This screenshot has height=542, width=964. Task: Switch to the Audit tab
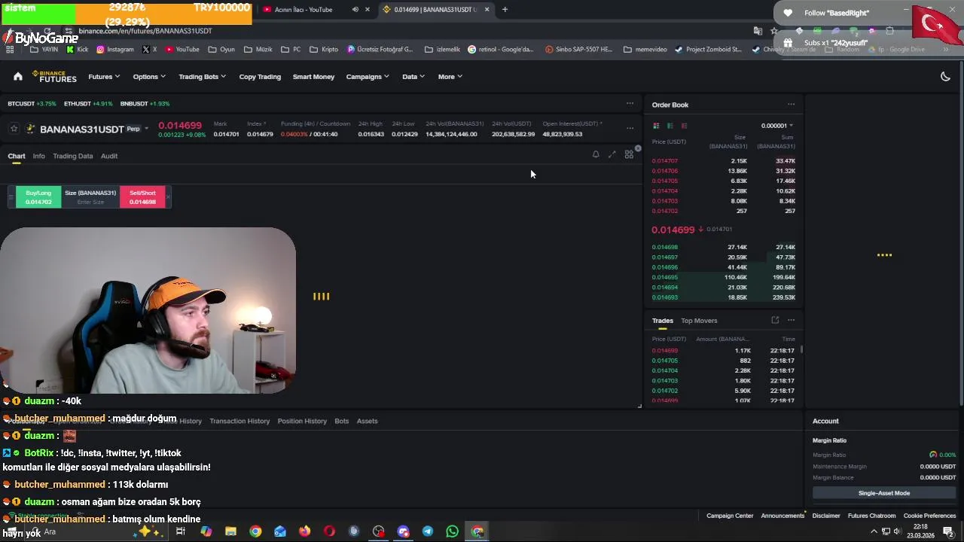pyautogui.click(x=109, y=156)
